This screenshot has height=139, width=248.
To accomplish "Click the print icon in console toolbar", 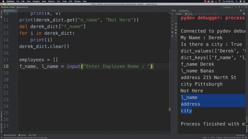I will click(176, 30).
